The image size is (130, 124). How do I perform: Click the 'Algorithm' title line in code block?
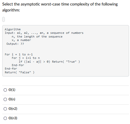click(12, 29)
